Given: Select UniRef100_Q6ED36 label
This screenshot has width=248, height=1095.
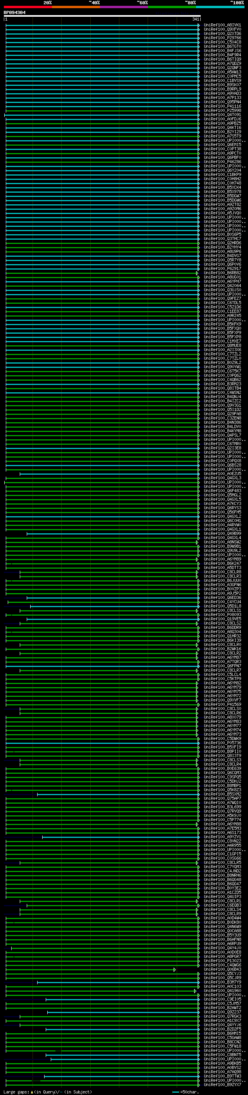Looking at the screenshot, I should [x=222, y=598].
